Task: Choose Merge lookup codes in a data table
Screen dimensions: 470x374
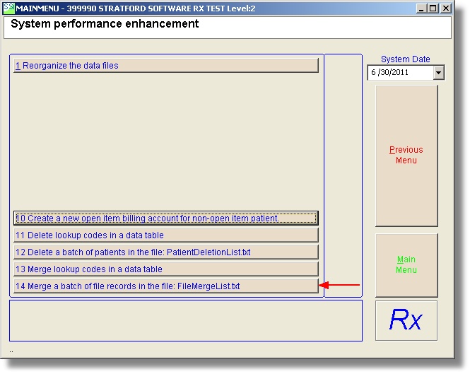Action: click(166, 269)
